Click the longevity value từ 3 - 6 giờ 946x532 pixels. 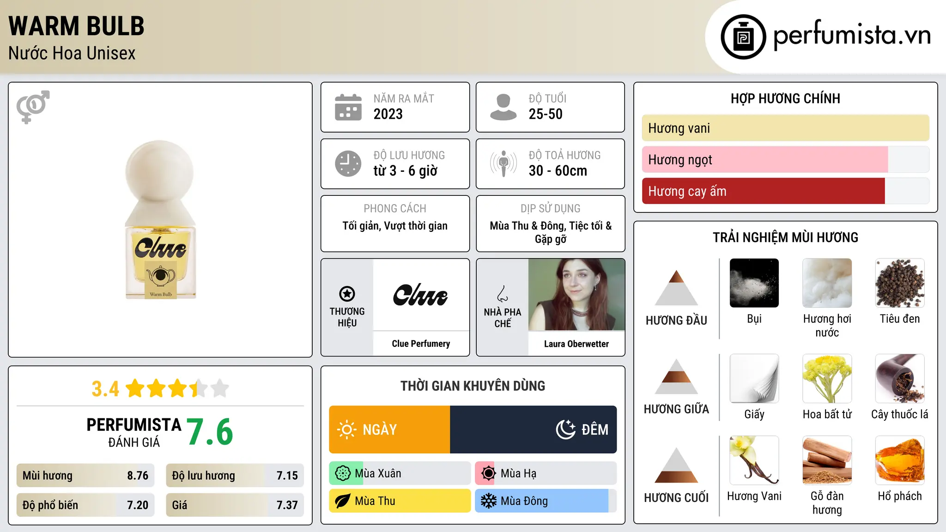point(405,171)
